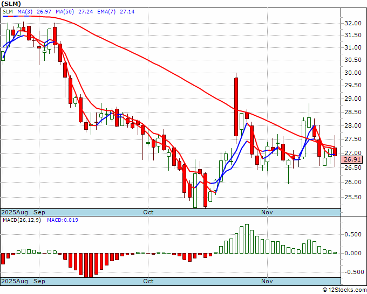Click the 29.50 price axis label

pos(353,86)
